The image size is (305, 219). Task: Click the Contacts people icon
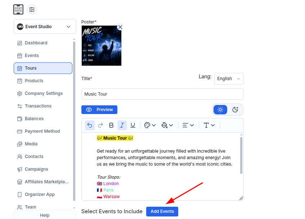(x=20, y=157)
